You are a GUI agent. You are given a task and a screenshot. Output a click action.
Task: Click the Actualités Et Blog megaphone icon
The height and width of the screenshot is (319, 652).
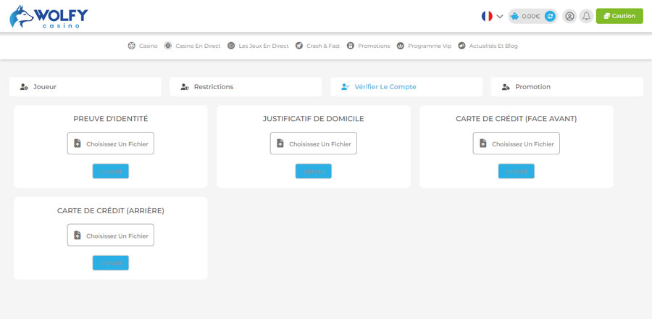tap(461, 46)
